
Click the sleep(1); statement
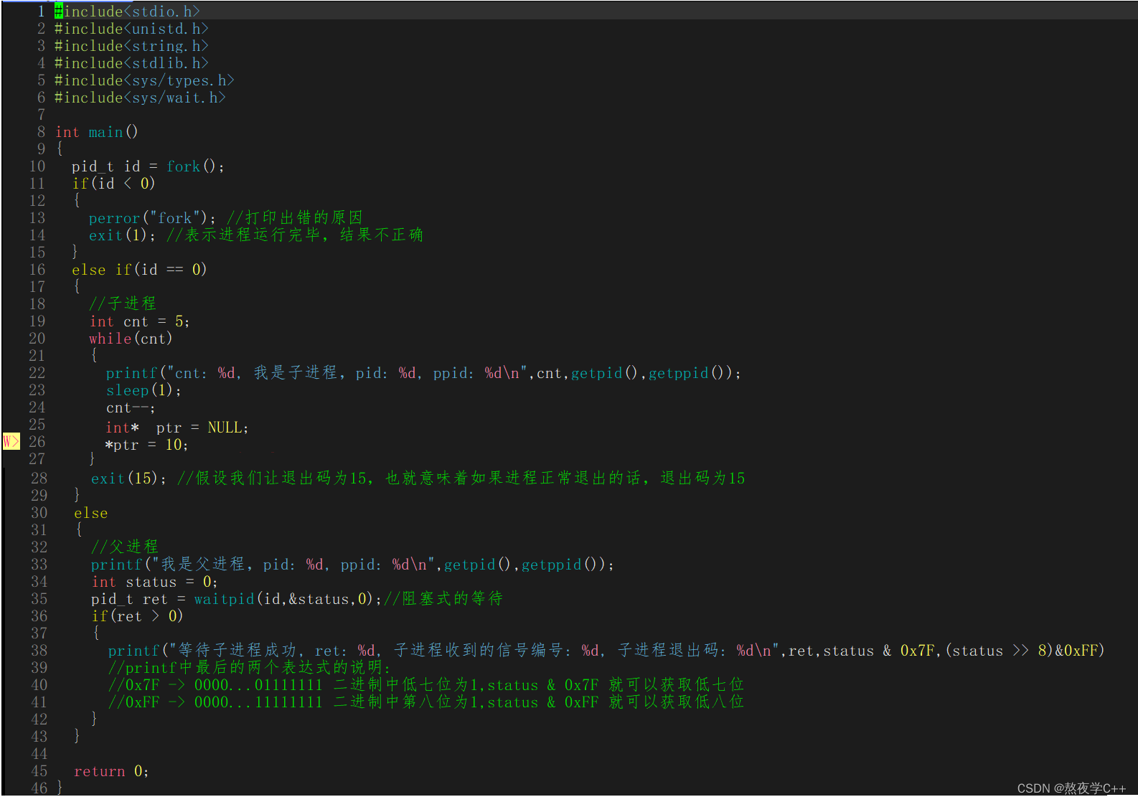(x=144, y=390)
